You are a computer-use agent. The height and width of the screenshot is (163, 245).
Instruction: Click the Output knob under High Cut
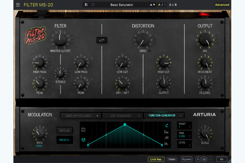[164, 83]
